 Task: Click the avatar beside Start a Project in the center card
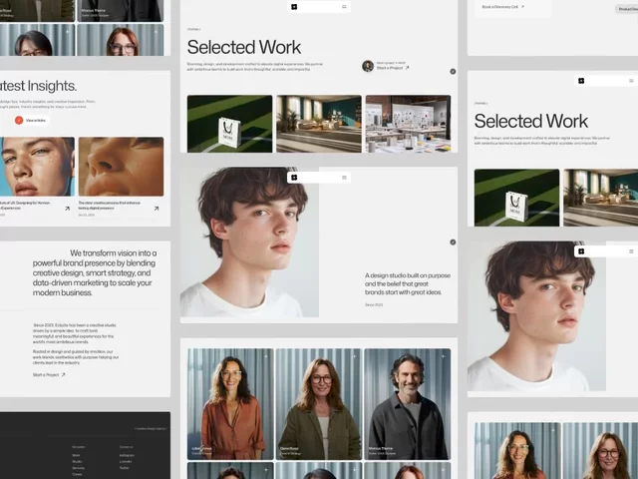click(x=368, y=66)
